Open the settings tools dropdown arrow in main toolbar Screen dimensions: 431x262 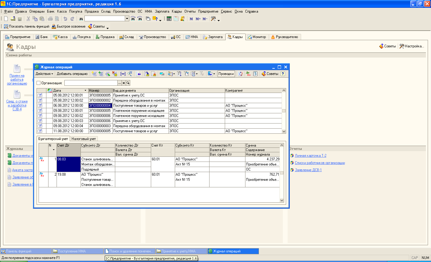218,20
